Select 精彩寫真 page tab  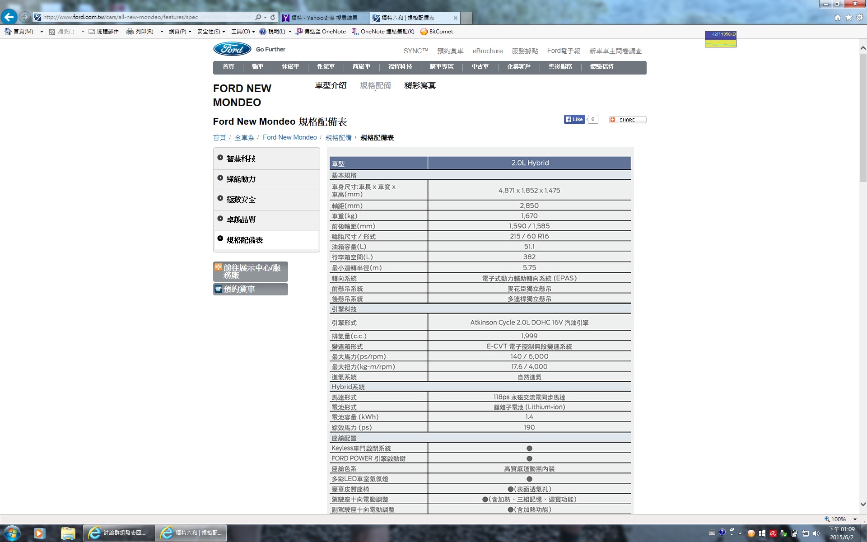(420, 85)
